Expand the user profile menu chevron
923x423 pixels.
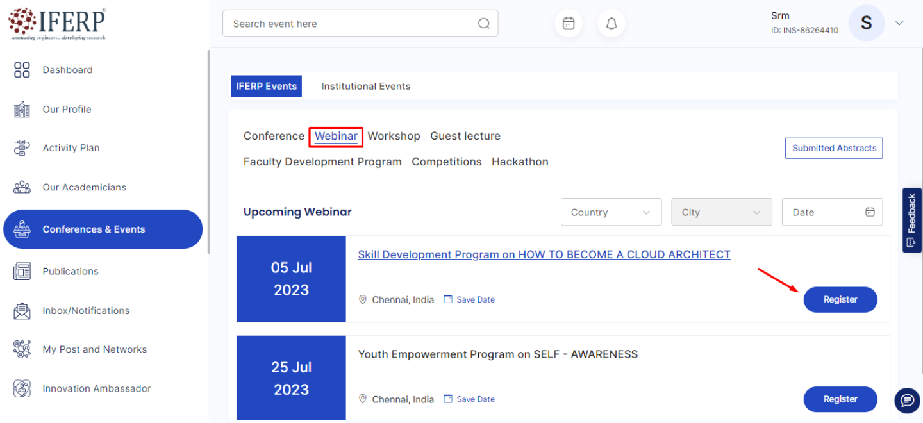point(899,23)
